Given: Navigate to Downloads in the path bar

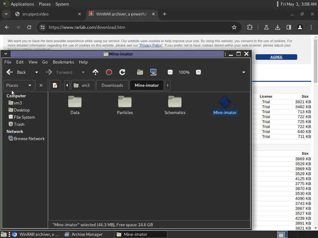Looking at the screenshot, I should pyautogui.click(x=112, y=86).
